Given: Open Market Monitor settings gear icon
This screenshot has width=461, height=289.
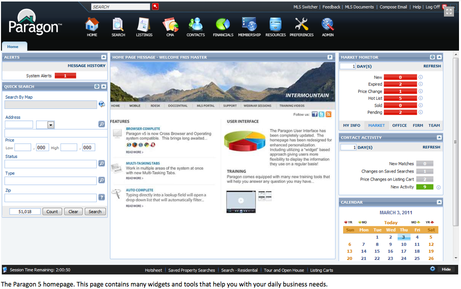Looking at the screenshot, I should pyautogui.click(x=432, y=57).
